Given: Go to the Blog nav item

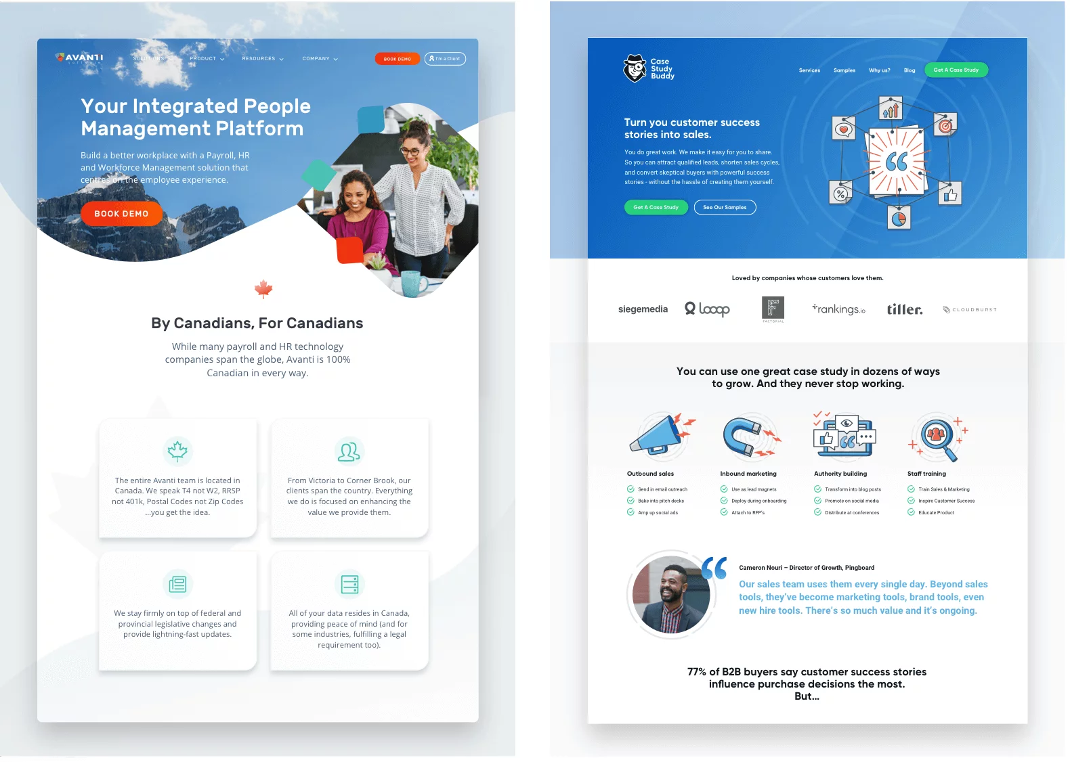Looking at the screenshot, I should tap(909, 70).
